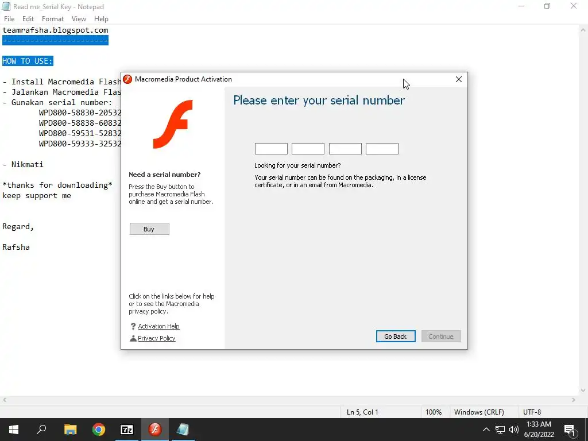Click '*thanks for downloading*' line
588x441 pixels.
57,185
